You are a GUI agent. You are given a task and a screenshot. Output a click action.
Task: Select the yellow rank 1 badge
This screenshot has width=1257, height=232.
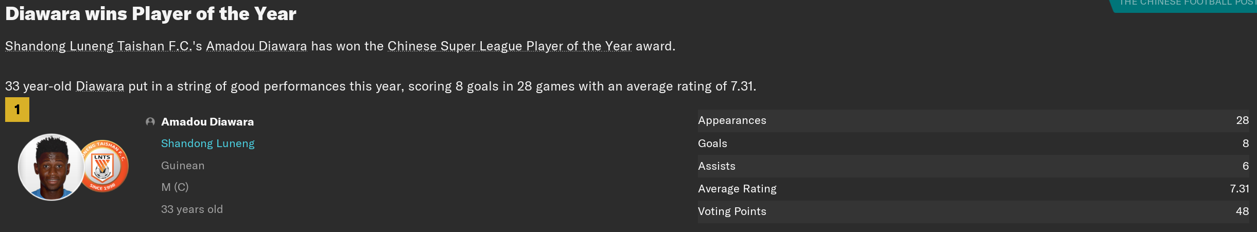pos(17,110)
